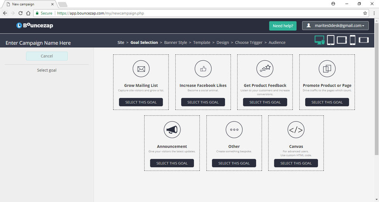Screen dimensions: 379x202
Task: Click the Bouncezap logo
Action: coord(35,25)
